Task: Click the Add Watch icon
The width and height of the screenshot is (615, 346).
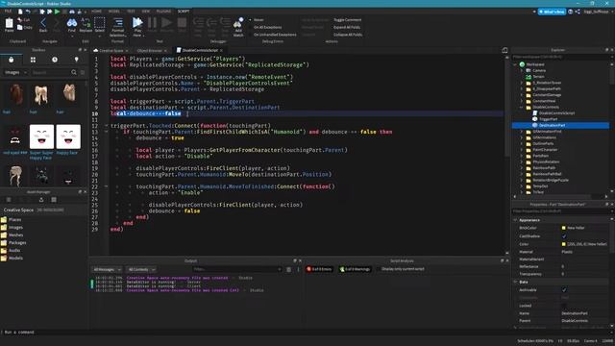Action: [238, 23]
